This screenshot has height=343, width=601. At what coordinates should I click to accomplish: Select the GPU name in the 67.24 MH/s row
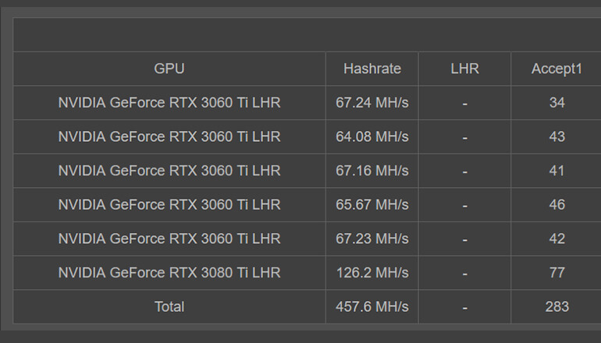pyautogui.click(x=169, y=103)
